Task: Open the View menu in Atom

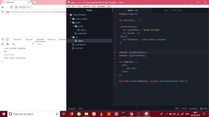Action: (x=79, y=6)
